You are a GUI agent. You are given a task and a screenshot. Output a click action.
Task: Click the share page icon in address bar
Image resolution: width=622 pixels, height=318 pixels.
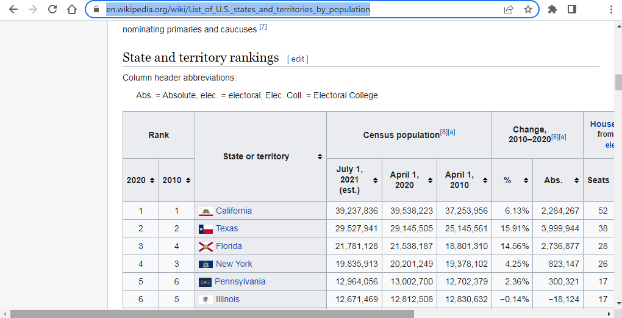(509, 9)
